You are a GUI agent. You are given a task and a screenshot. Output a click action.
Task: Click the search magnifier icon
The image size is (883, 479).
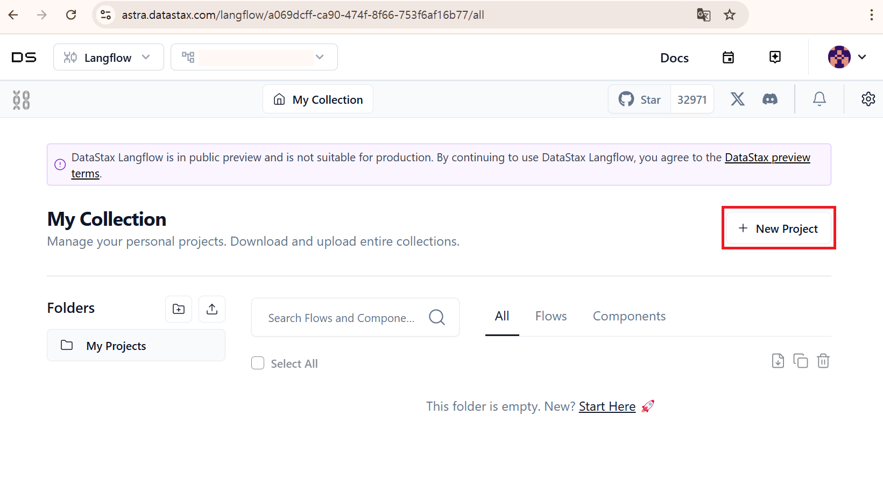point(437,317)
